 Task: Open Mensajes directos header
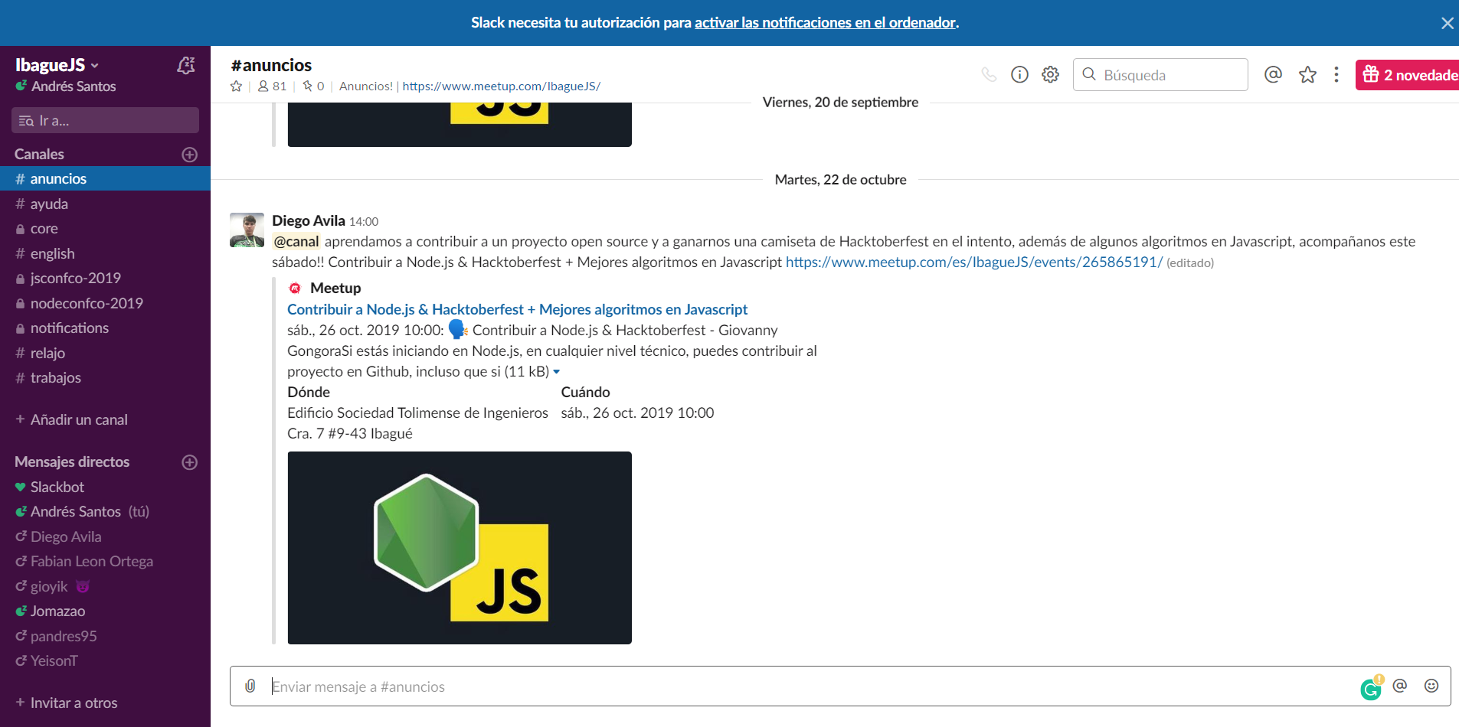[x=72, y=461]
